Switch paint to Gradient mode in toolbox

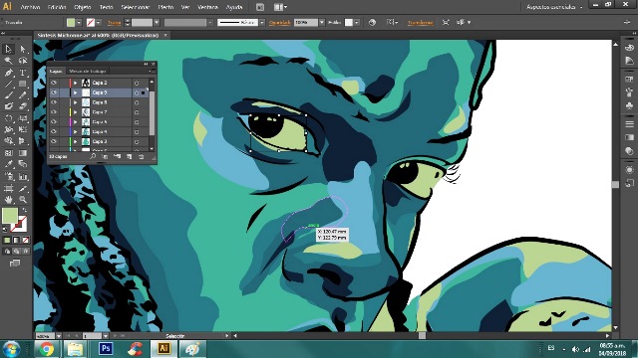click(16, 241)
